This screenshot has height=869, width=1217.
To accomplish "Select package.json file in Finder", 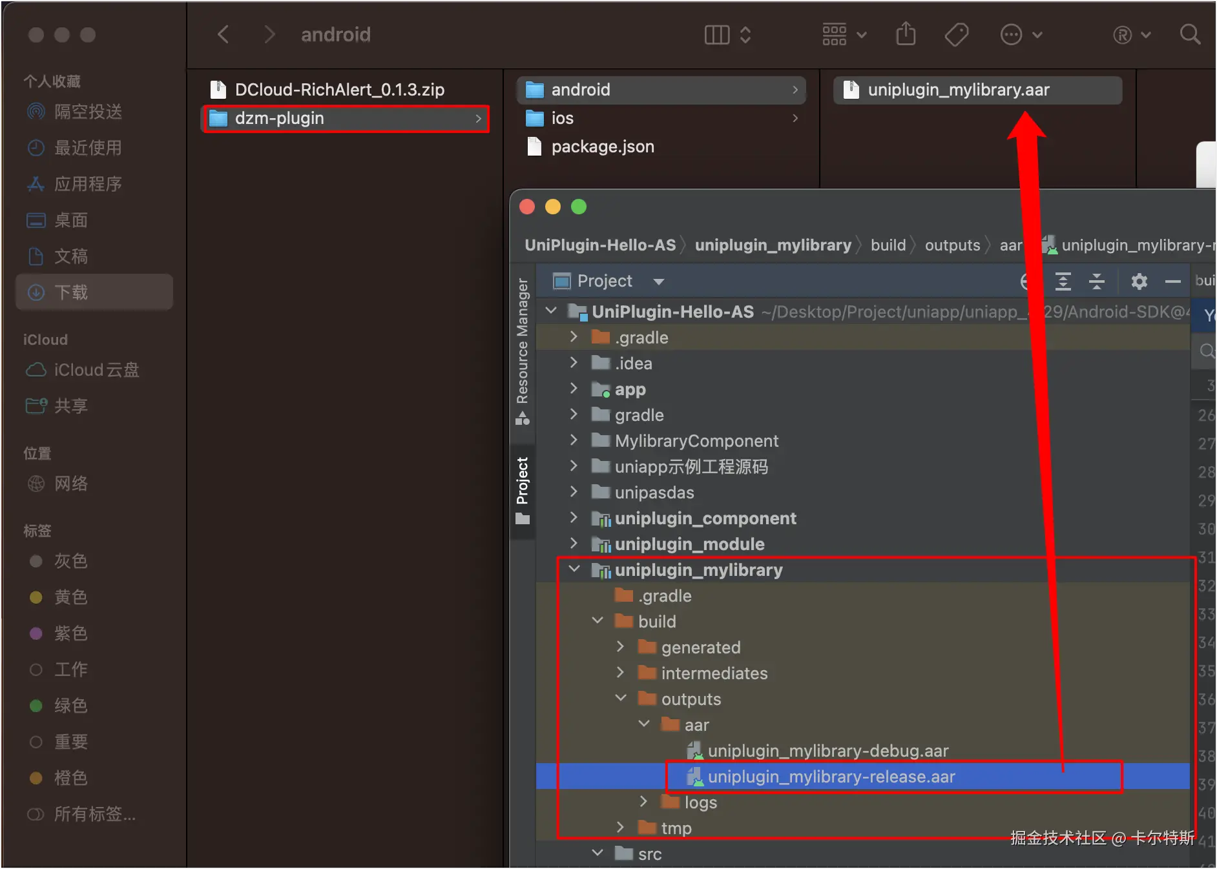I will point(661,147).
